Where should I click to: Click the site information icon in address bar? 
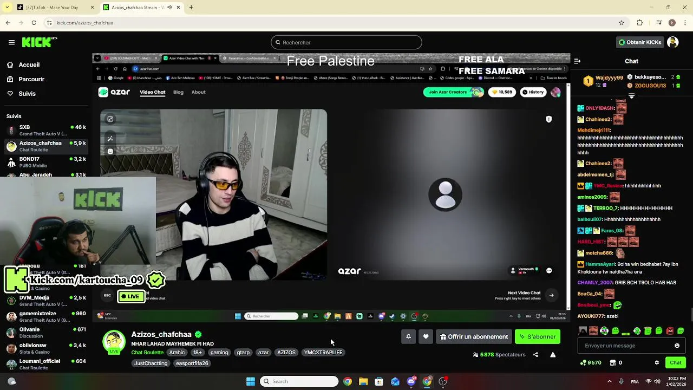coord(49,23)
